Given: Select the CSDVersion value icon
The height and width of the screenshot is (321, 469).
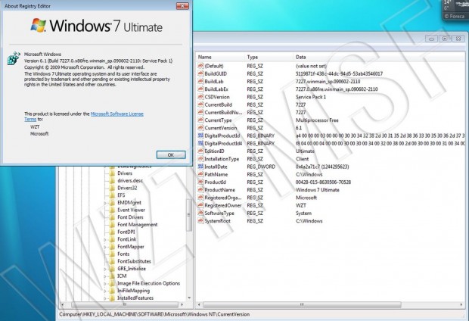Looking at the screenshot, I should coord(200,97).
